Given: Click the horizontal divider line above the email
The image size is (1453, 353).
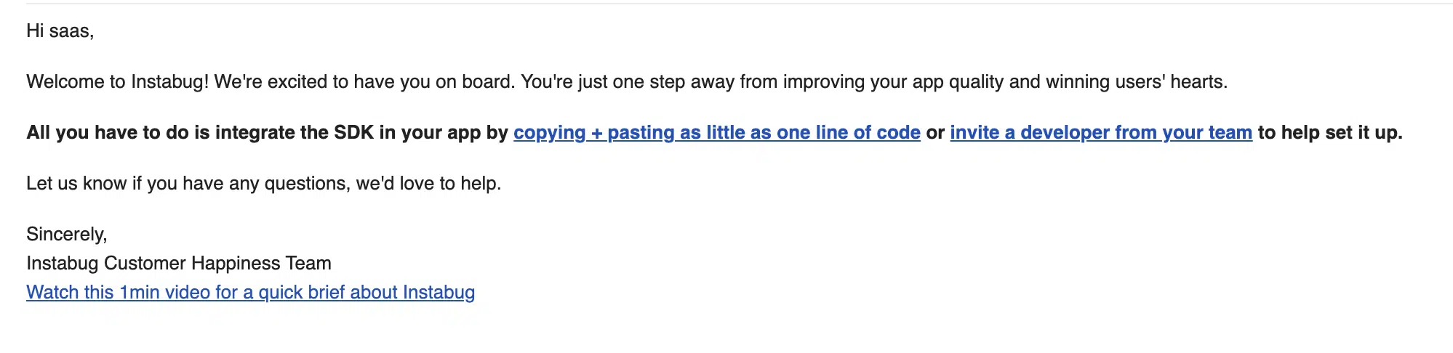Looking at the screenshot, I should 739,4.
